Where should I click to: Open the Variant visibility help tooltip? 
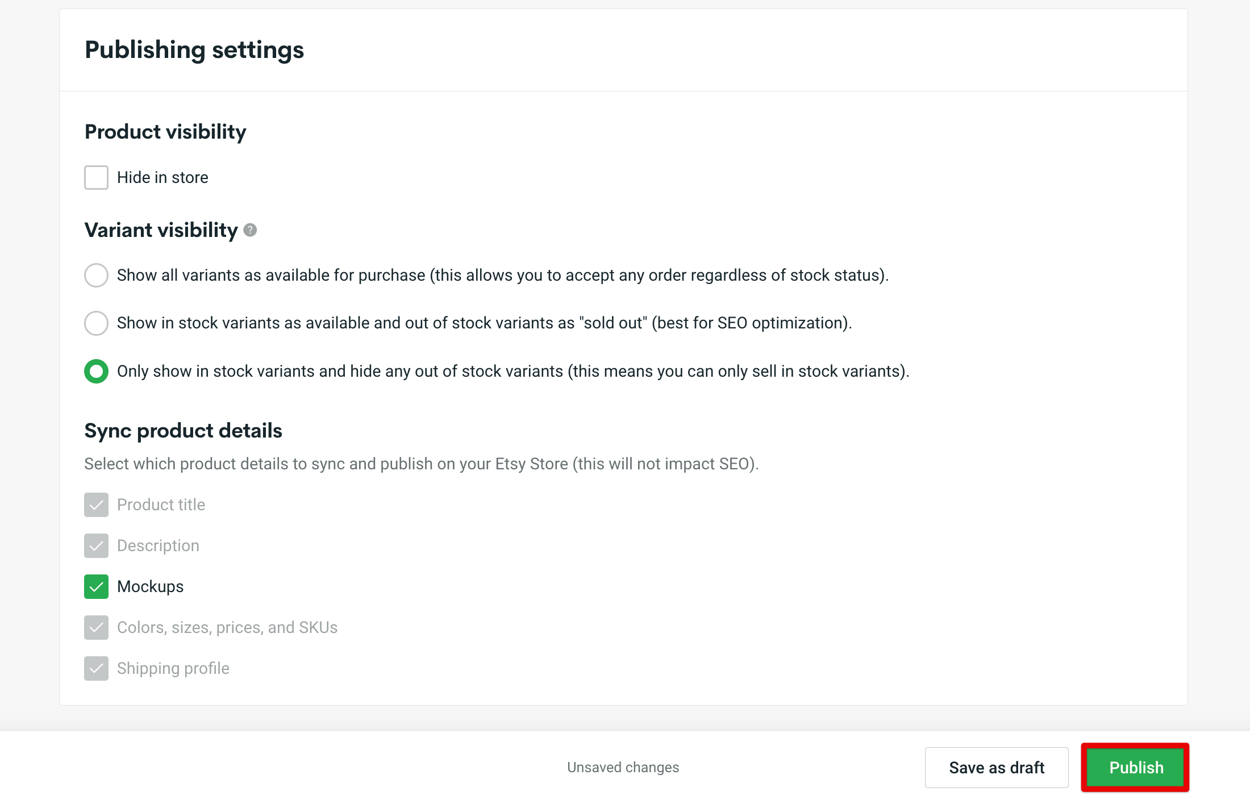coord(250,231)
